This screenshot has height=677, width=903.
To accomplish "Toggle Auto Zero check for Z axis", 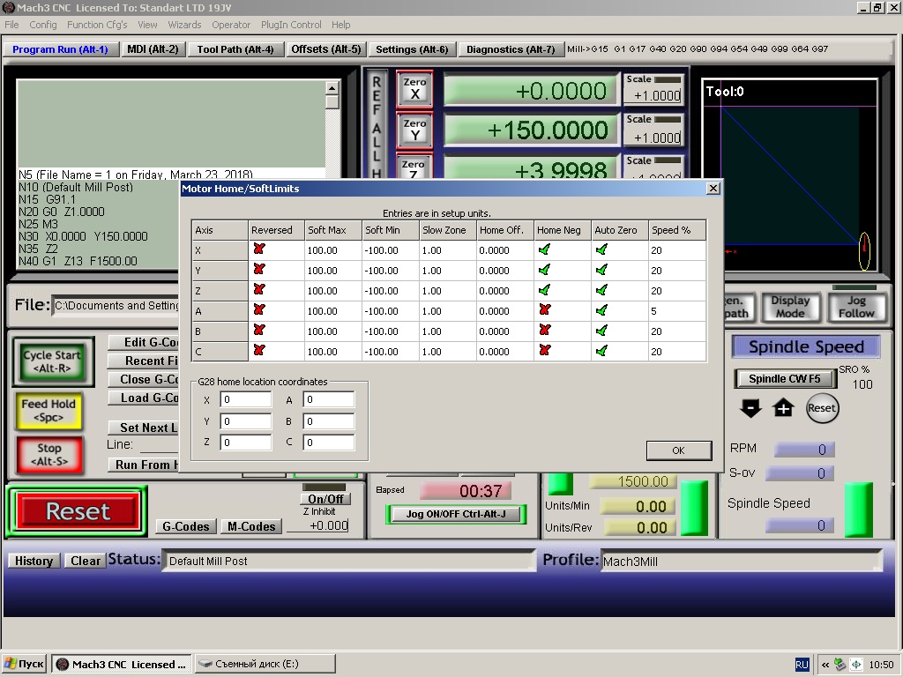I will point(601,289).
